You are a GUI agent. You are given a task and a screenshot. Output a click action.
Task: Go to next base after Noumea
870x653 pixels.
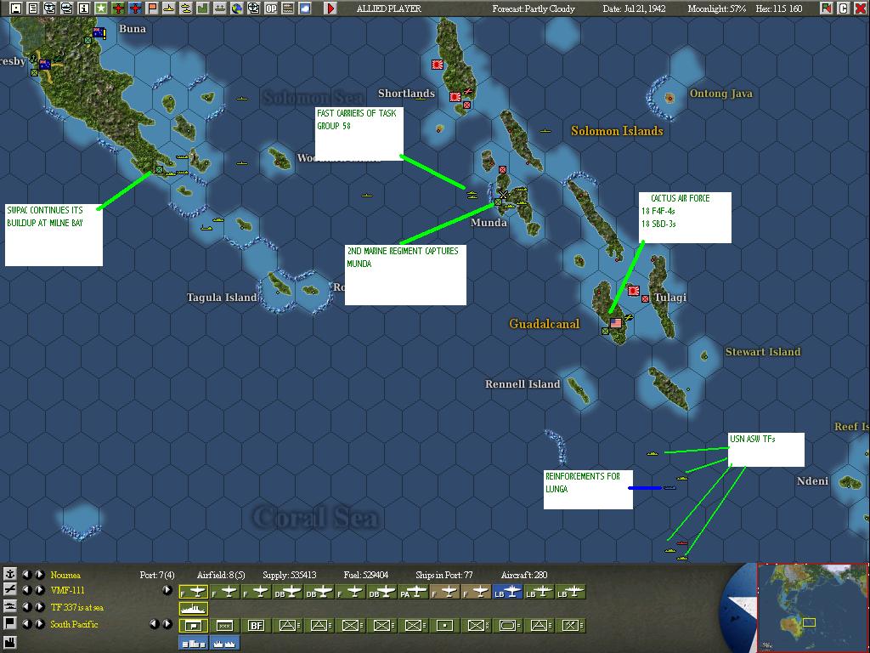click(x=40, y=574)
